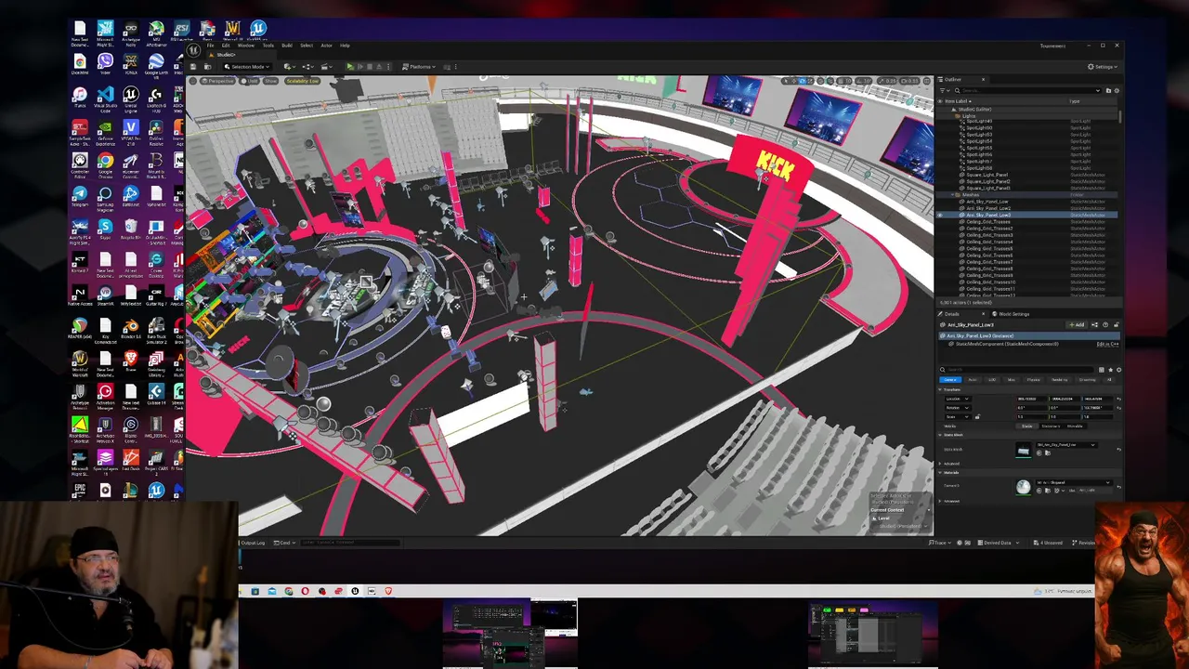Toggle the Outliner header visibility eye column
1189x669 pixels.
(940, 101)
